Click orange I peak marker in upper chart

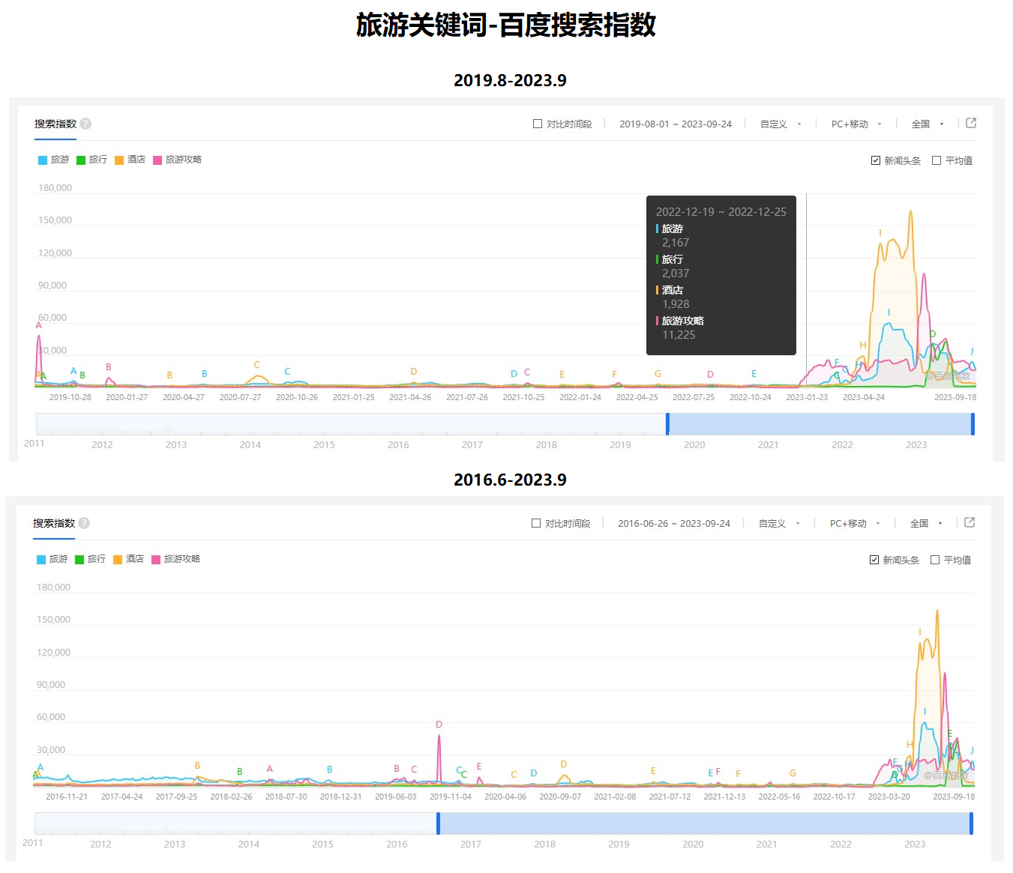pyautogui.click(x=880, y=233)
